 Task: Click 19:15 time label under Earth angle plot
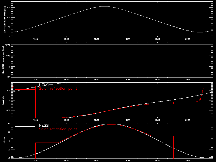[97, 39]
